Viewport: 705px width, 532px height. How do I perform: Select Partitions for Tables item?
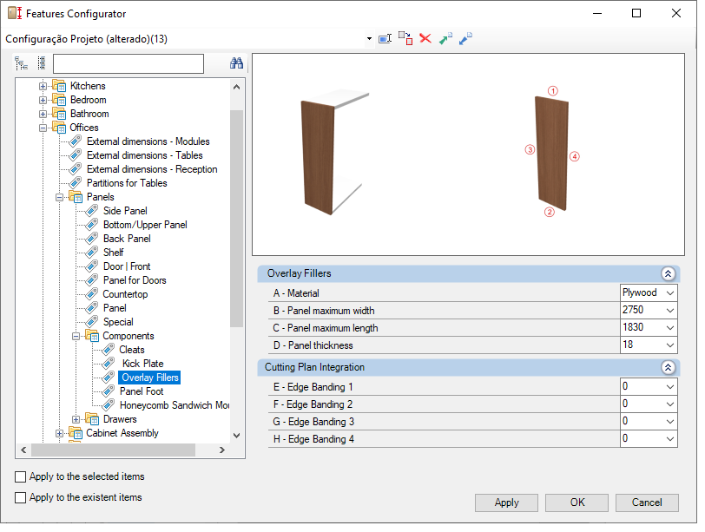tap(127, 183)
